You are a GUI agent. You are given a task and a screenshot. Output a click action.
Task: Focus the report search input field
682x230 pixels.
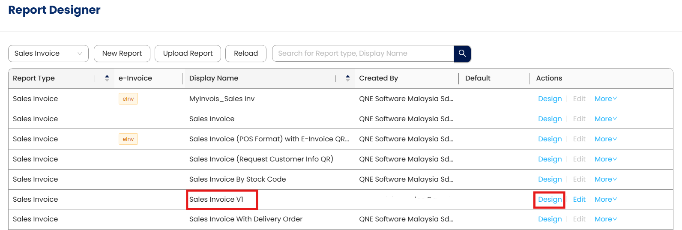point(362,54)
